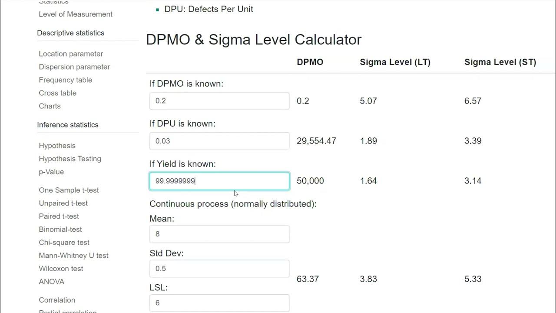Go to the p-Value page
This screenshot has width=556, height=313.
(51, 172)
